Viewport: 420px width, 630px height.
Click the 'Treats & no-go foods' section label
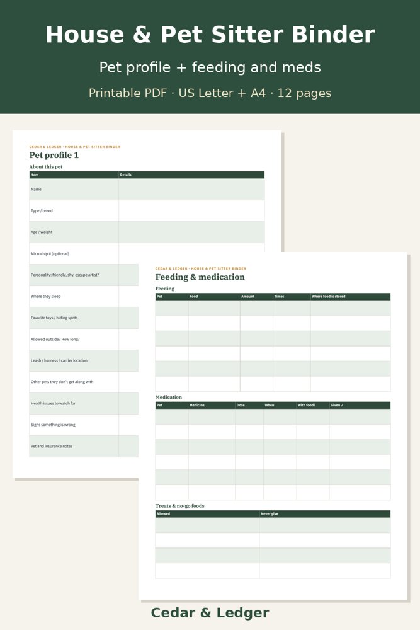pyautogui.click(x=180, y=506)
